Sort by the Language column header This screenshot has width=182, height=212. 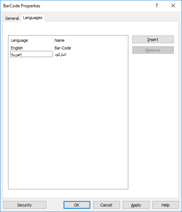pyautogui.click(x=30, y=40)
